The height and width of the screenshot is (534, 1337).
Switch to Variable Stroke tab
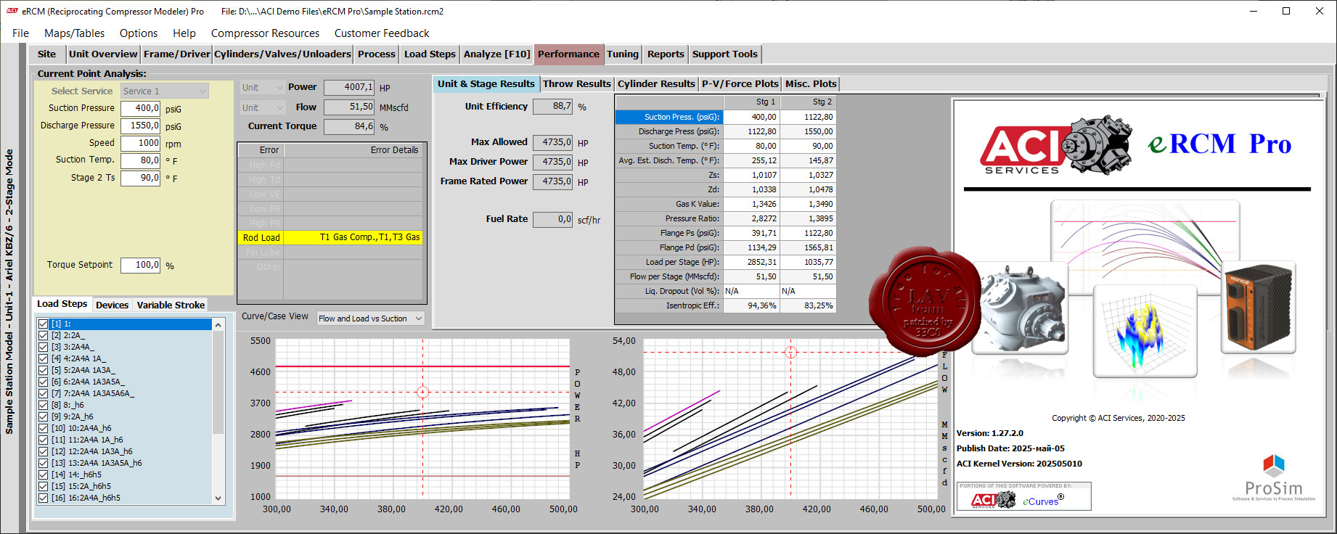[171, 305]
